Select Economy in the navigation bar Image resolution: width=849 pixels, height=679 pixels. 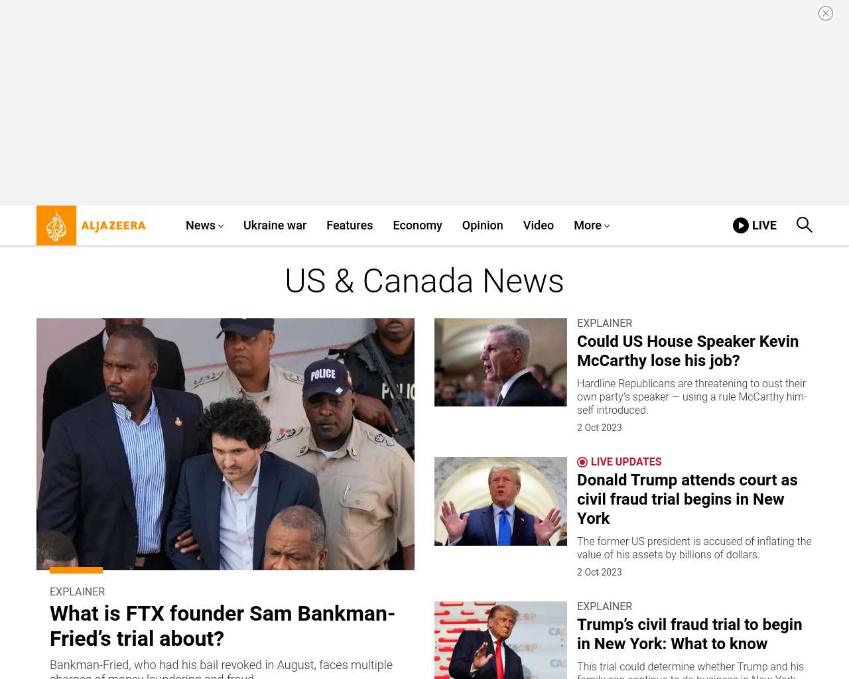pos(417,225)
